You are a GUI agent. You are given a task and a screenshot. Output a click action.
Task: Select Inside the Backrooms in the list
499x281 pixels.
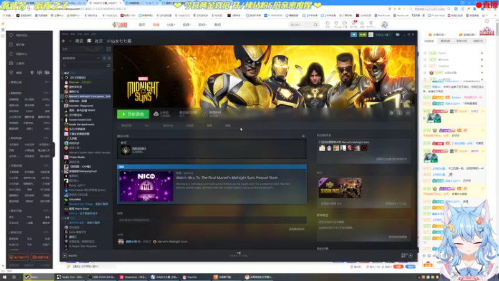point(82,124)
